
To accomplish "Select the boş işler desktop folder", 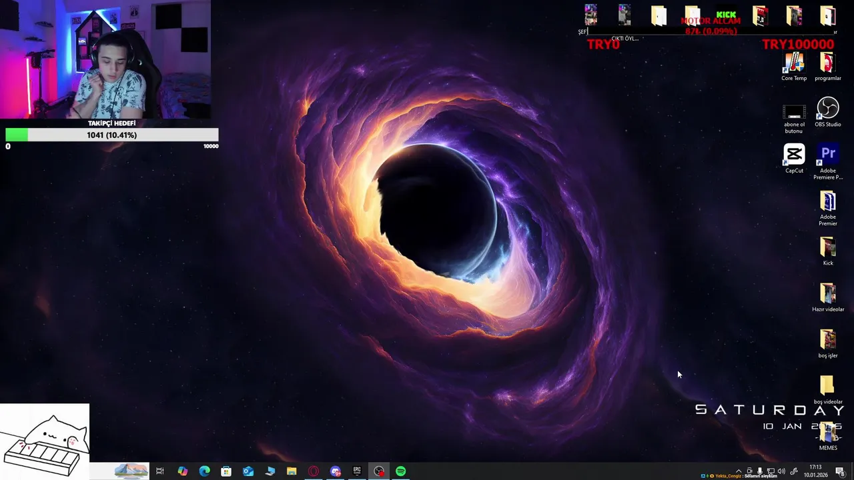I will pyautogui.click(x=828, y=343).
